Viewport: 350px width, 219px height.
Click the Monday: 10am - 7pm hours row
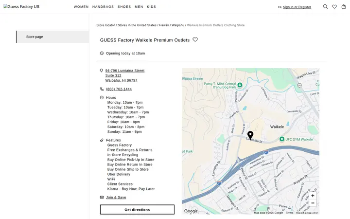point(125,102)
